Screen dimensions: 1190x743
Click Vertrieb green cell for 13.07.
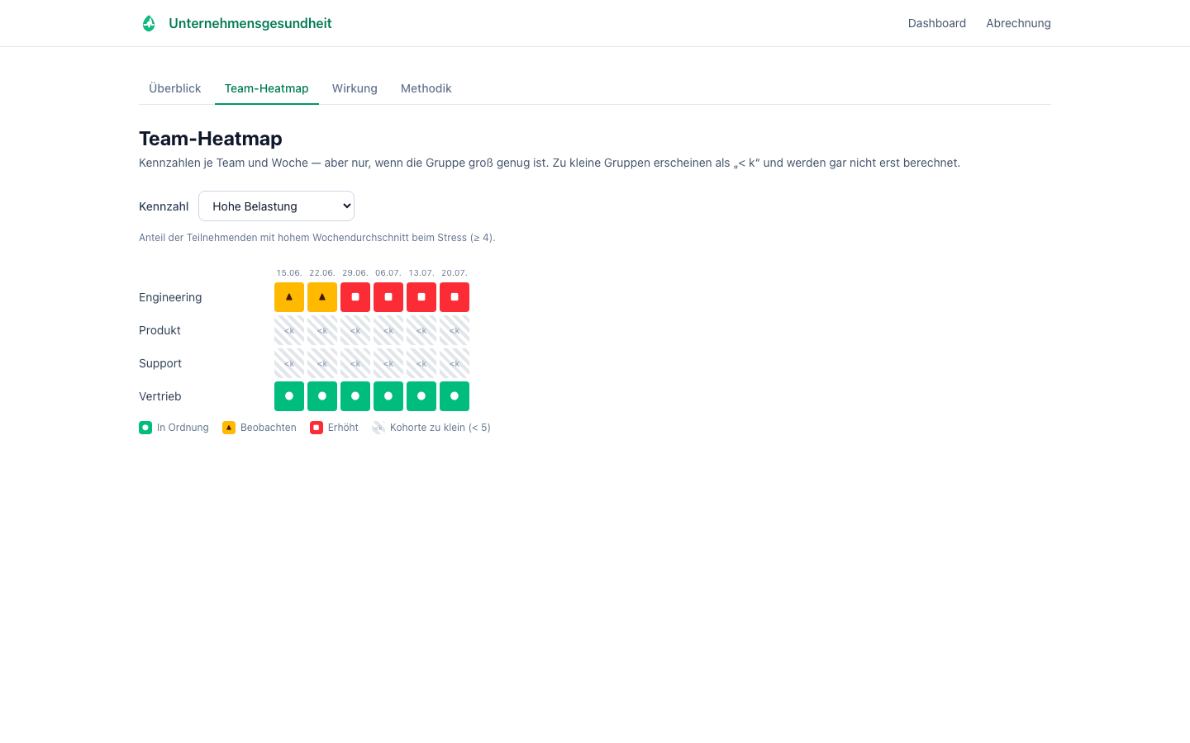pos(421,396)
